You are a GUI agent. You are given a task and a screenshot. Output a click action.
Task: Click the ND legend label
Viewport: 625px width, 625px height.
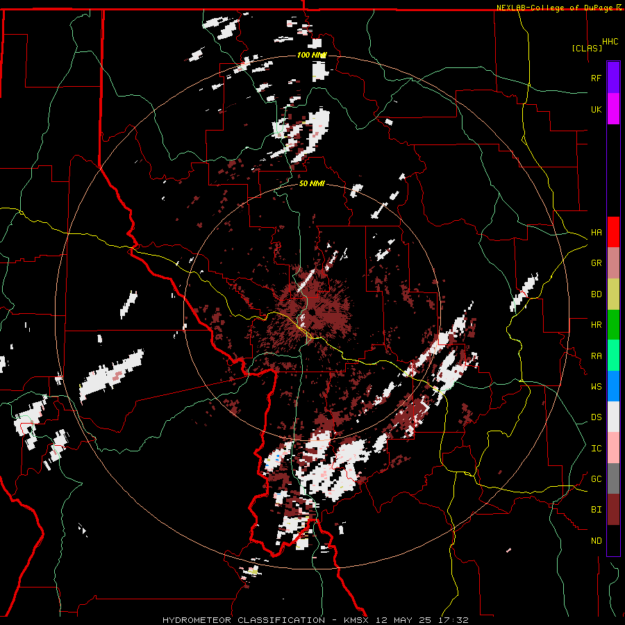[x=597, y=540]
